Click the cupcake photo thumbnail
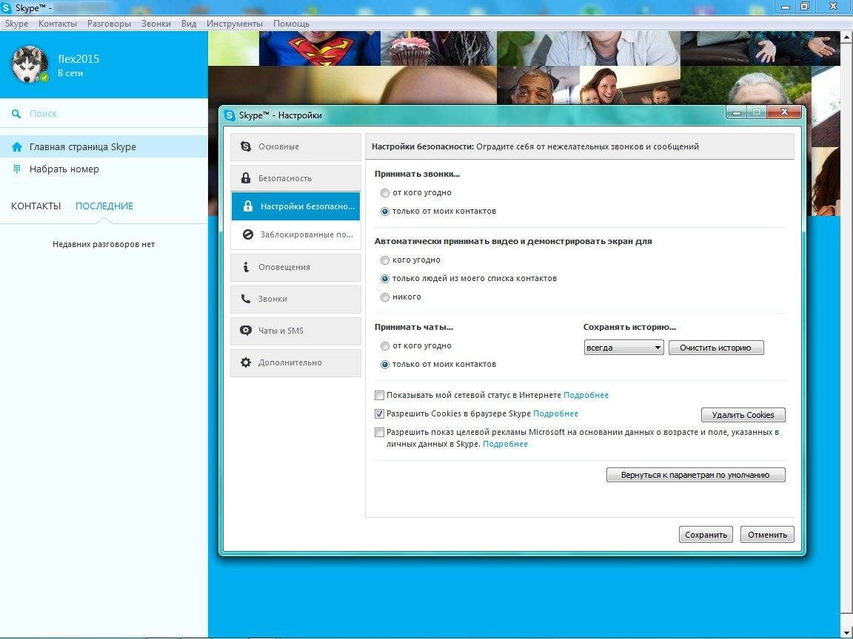853x639 pixels. click(438, 48)
